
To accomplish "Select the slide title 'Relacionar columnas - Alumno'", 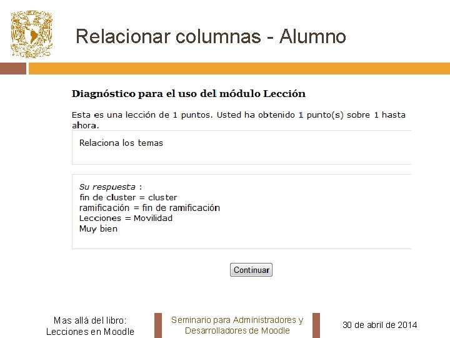I will (x=211, y=36).
